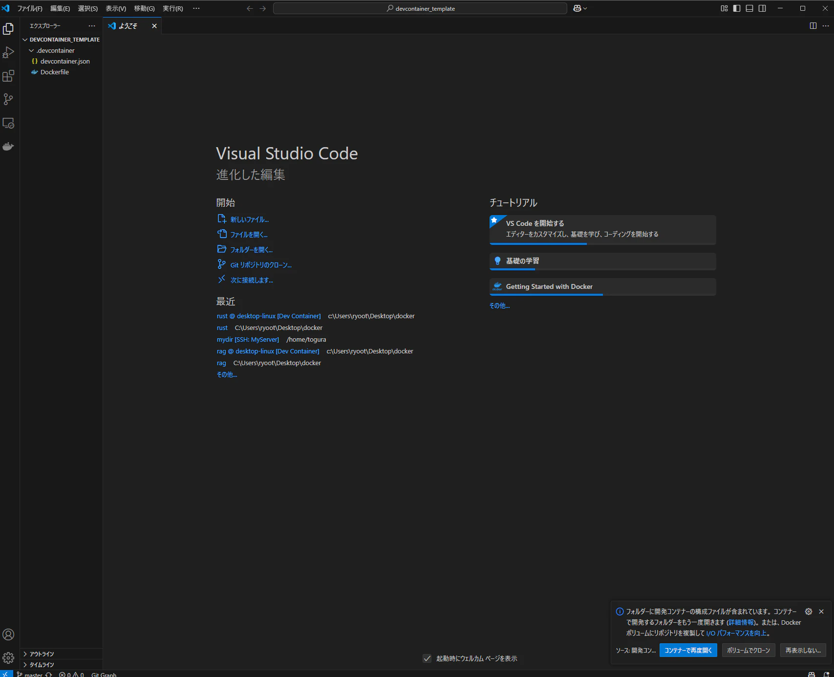
Task: Open the overflow menu after 実行(R)
Action: point(196,8)
